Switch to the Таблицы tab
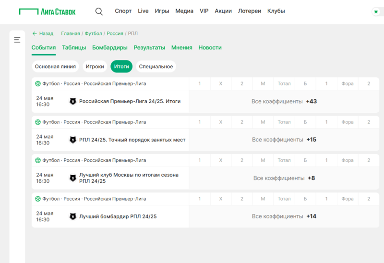Viewport: 384px width, 263px height. pyautogui.click(x=74, y=48)
